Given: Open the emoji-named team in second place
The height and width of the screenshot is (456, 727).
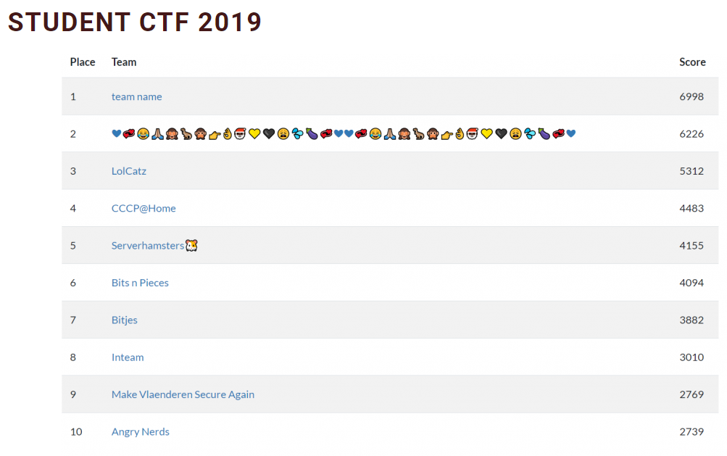Looking at the screenshot, I should (x=343, y=134).
